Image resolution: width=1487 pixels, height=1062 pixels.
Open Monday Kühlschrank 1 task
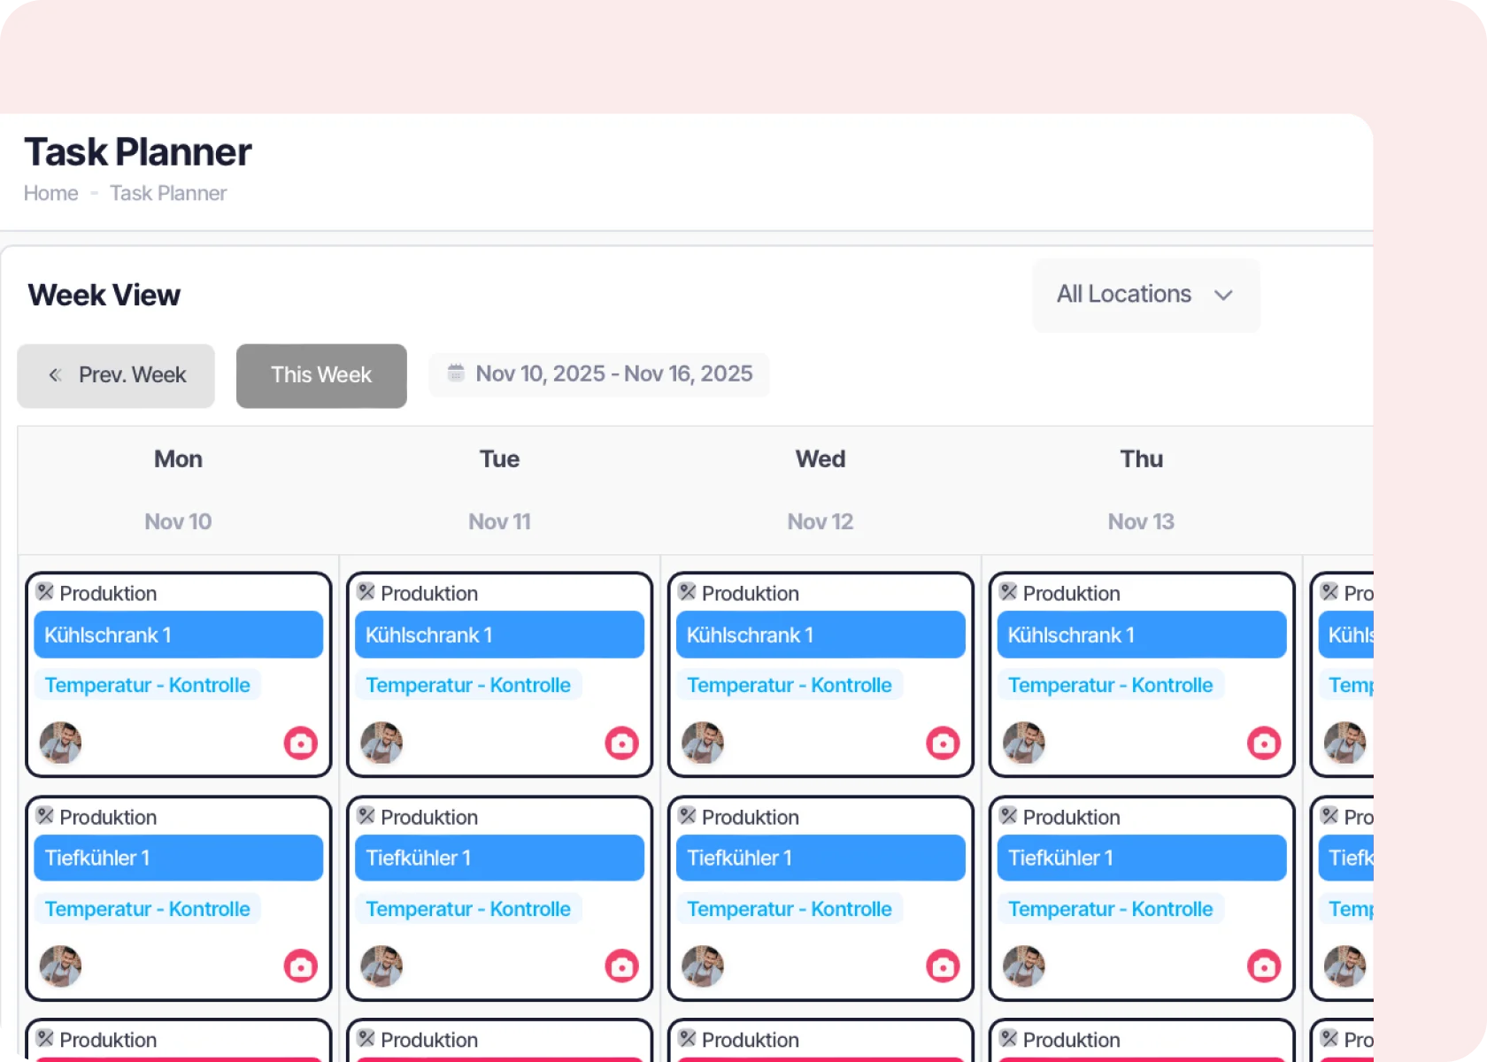pyautogui.click(x=178, y=635)
